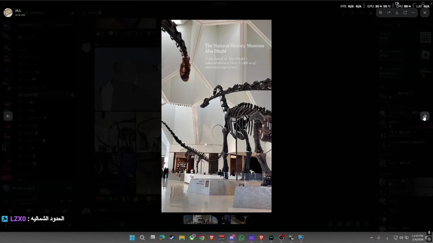Open Windows Search from the taskbar

142,238
